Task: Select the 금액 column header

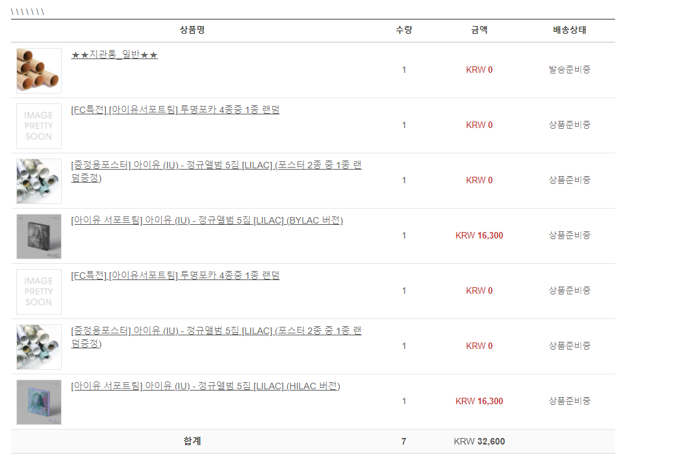Action: (x=479, y=30)
